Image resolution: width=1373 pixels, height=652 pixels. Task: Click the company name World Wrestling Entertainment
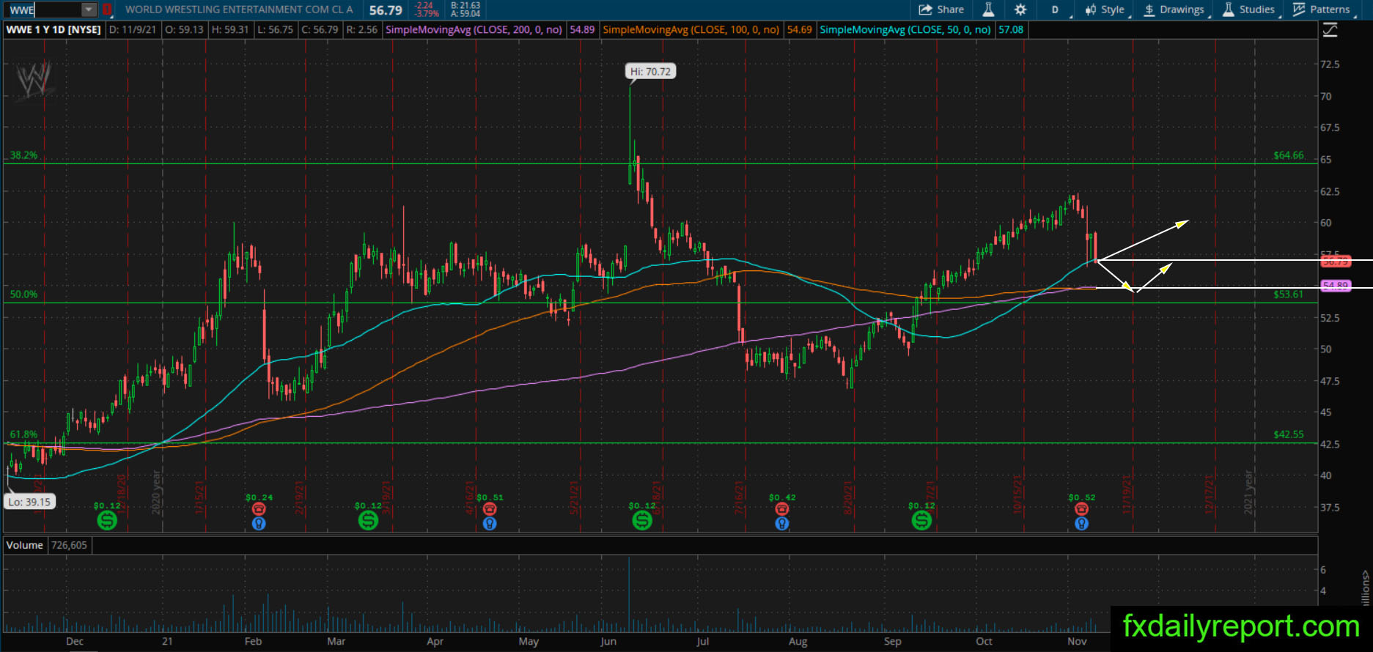click(x=239, y=10)
